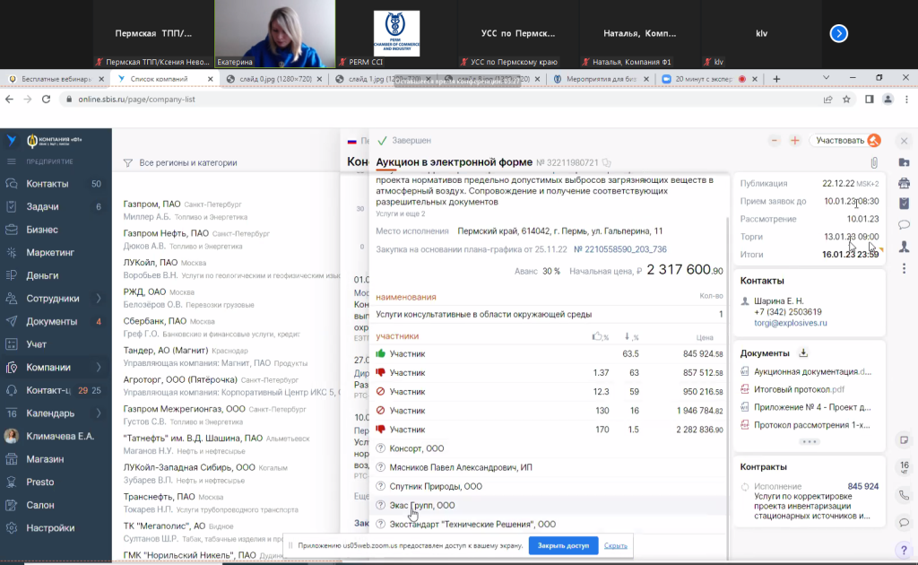This screenshot has height=565, width=918.
Task: Open contract 845 924 Исполнение entry
Action: point(810,501)
